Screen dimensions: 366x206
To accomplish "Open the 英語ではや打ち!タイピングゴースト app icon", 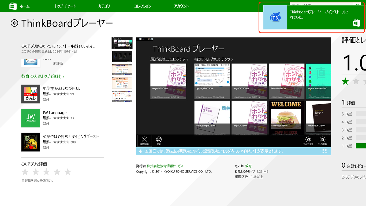I will point(31,142).
